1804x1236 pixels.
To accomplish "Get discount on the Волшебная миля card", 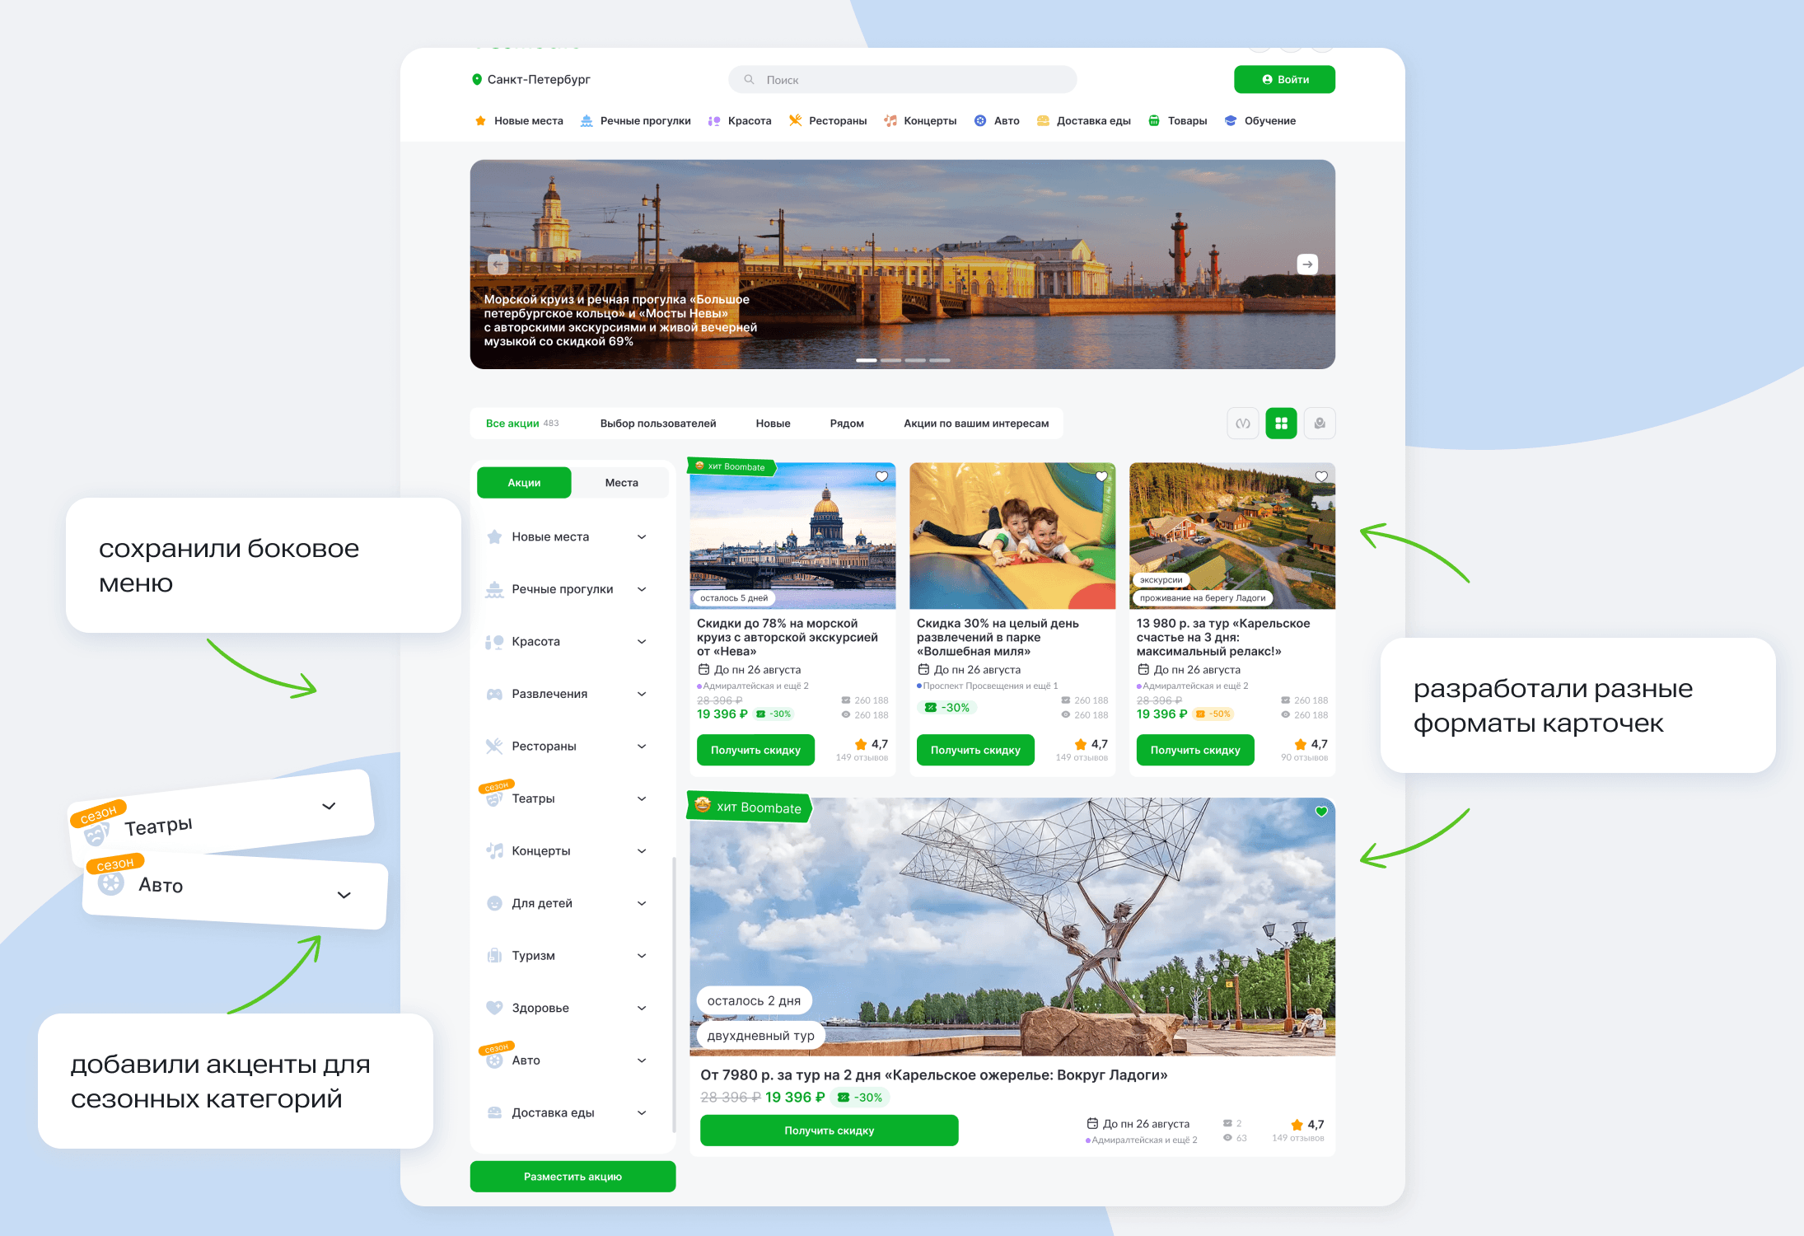I will coord(975,750).
